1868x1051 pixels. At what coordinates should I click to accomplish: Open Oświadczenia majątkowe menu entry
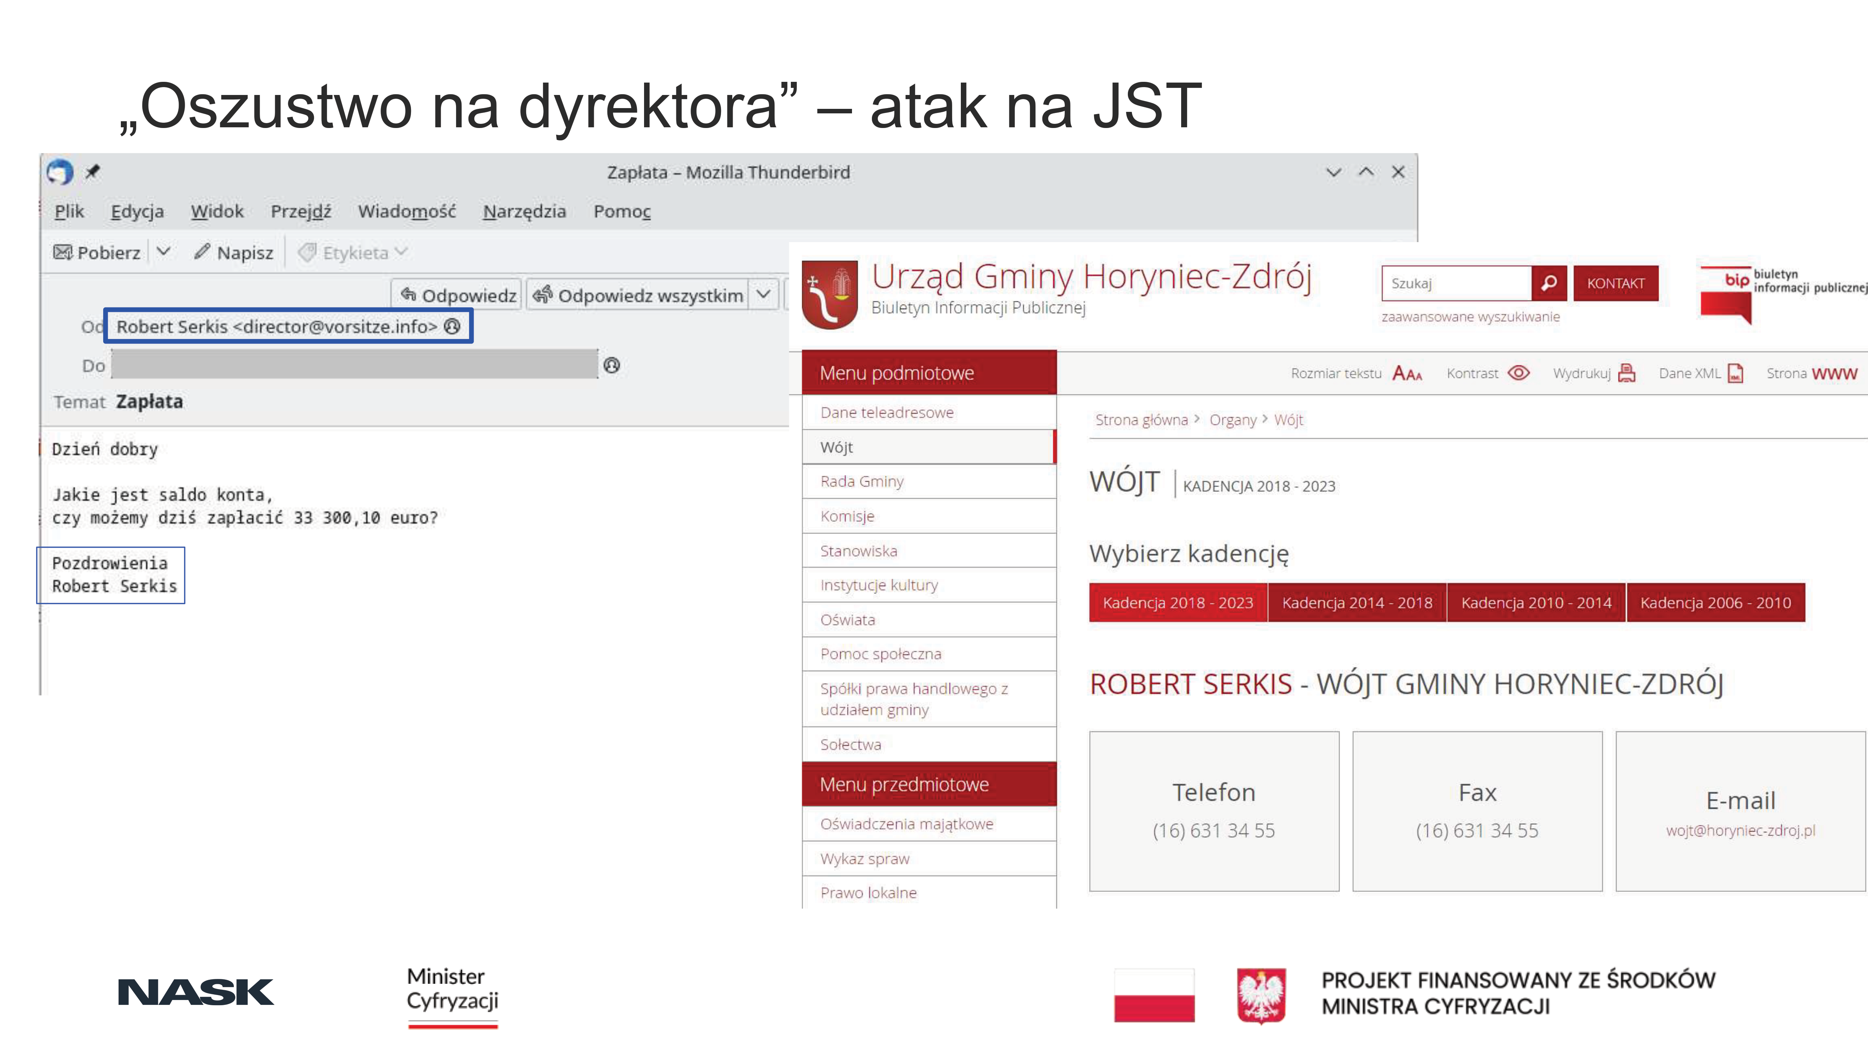click(929, 824)
